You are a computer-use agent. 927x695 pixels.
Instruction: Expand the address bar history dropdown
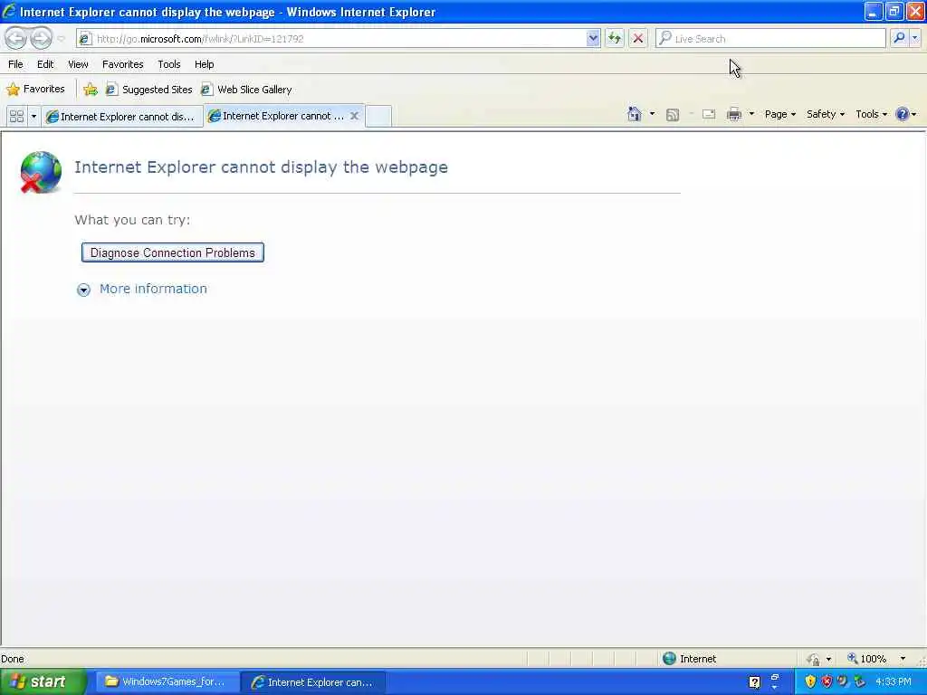coord(593,38)
